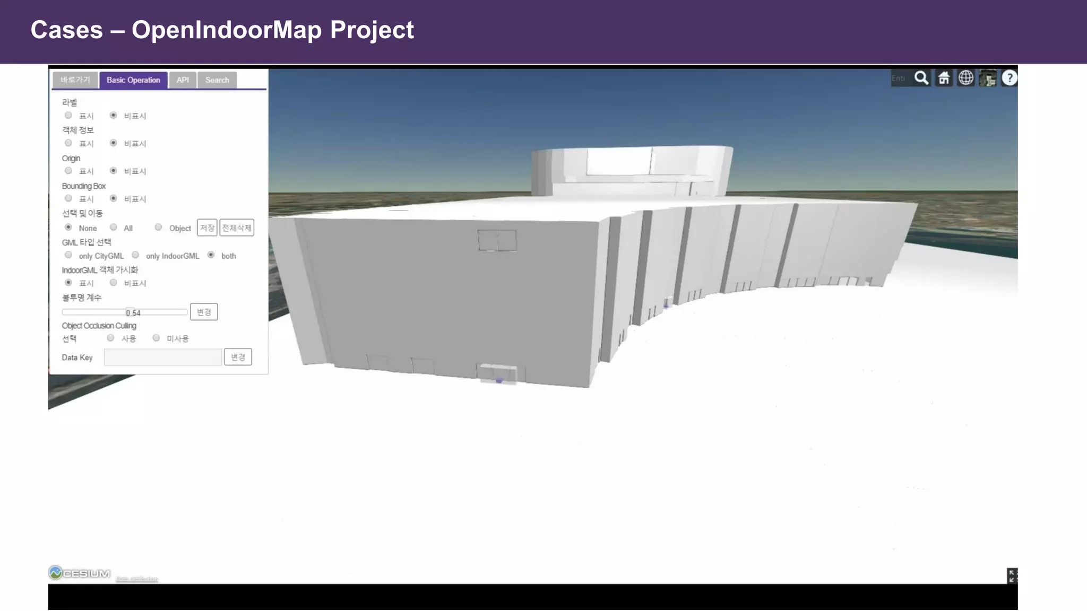
Task: Switch to the Search tab
Action: point(217,80)
